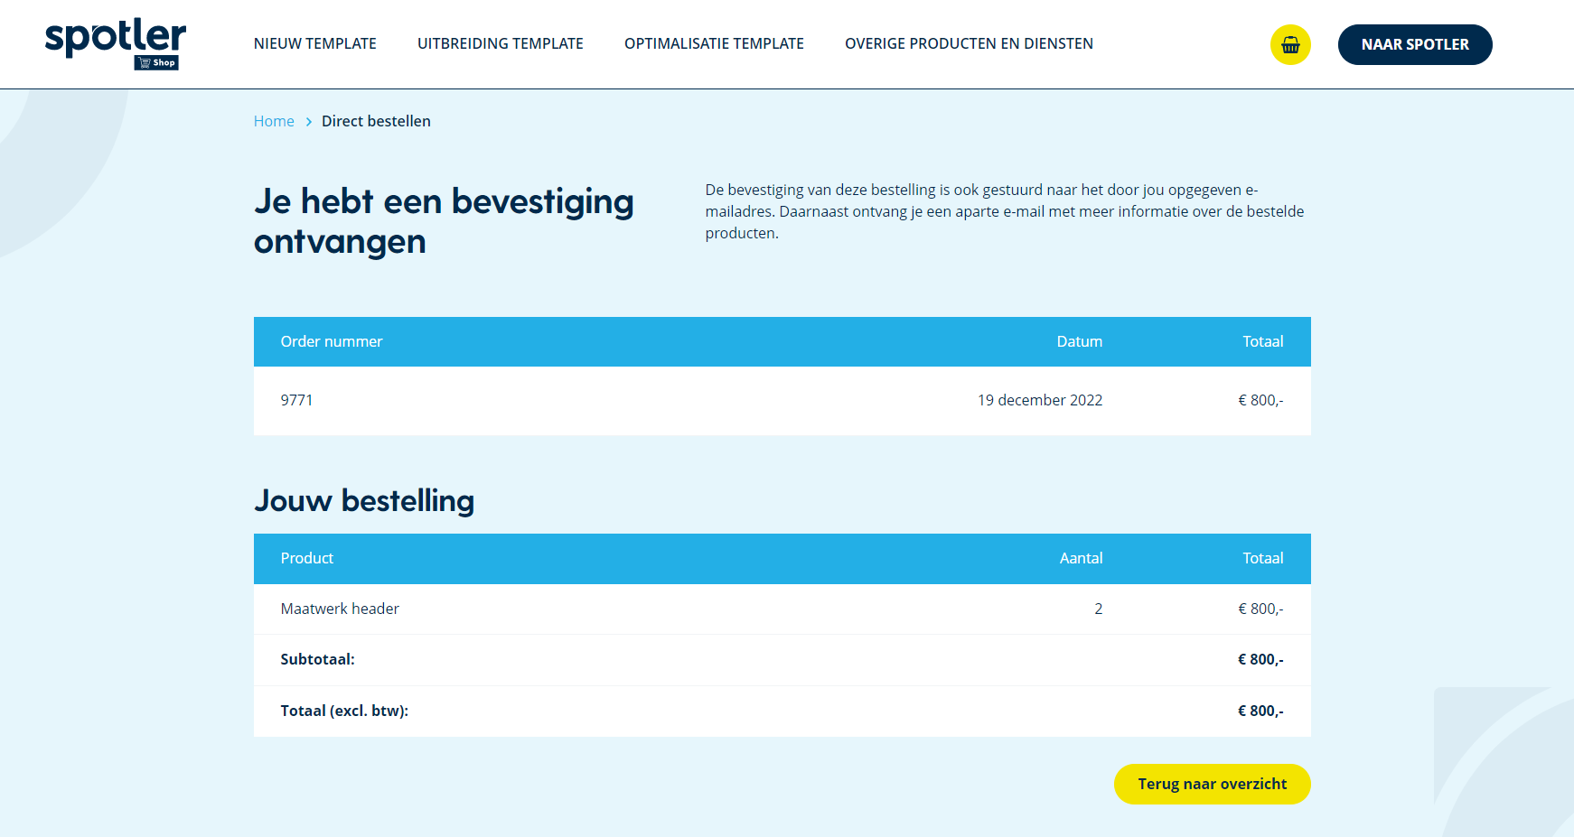
Task: Click the Terug naar overzicht button
Action: pos(1213,784)
